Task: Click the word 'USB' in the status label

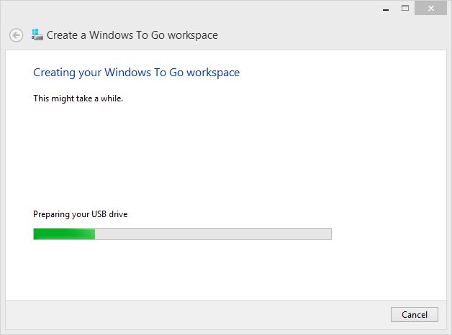Action: 99,214
